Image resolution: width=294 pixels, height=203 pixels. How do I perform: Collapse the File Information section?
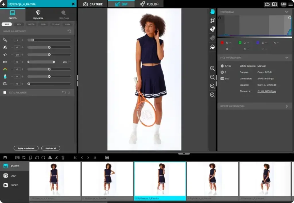(x=287, y=58)
